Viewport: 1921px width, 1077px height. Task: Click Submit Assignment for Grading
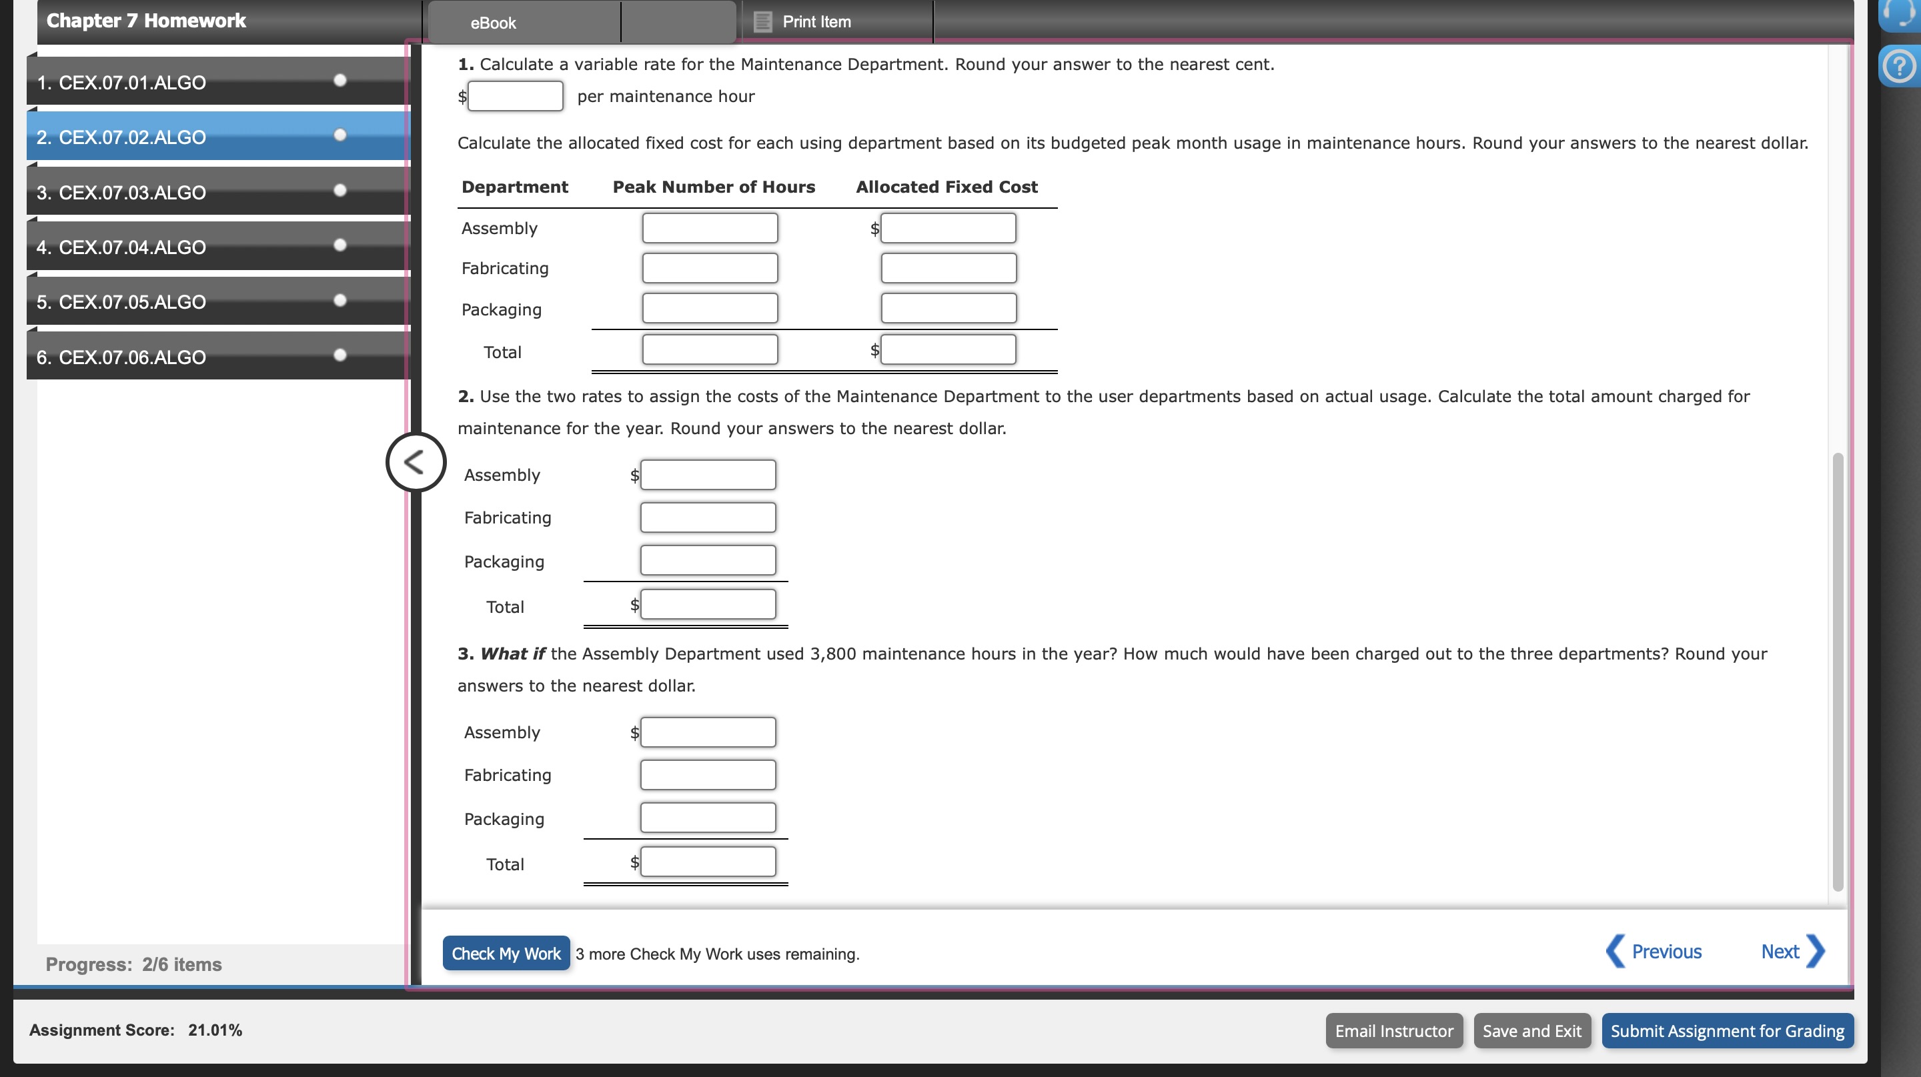[x=1726, y=1031]
